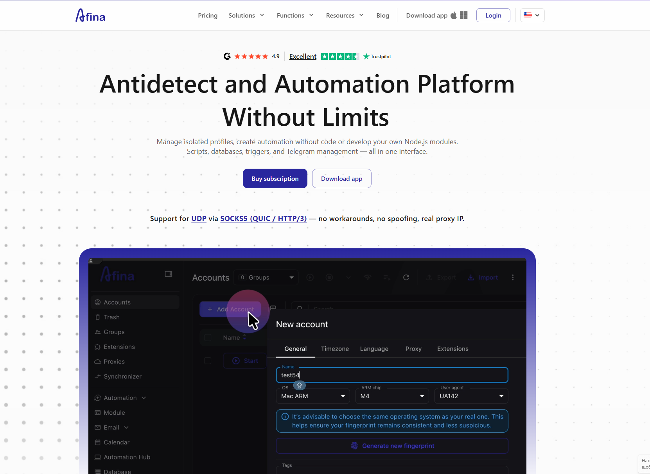Click the Import button in preview

[x=483, y=277]
